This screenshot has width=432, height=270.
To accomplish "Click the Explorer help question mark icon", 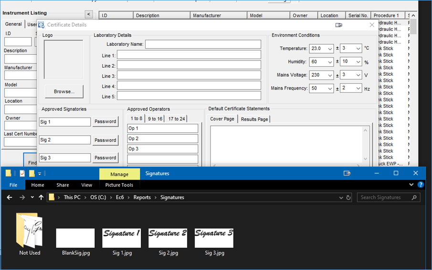I will point(421,185).
